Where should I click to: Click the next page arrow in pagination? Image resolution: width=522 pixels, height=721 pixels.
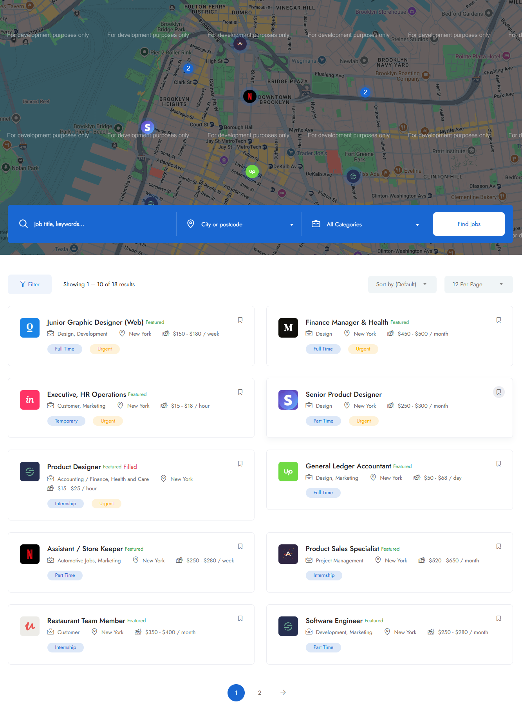[x=283, y=692]
